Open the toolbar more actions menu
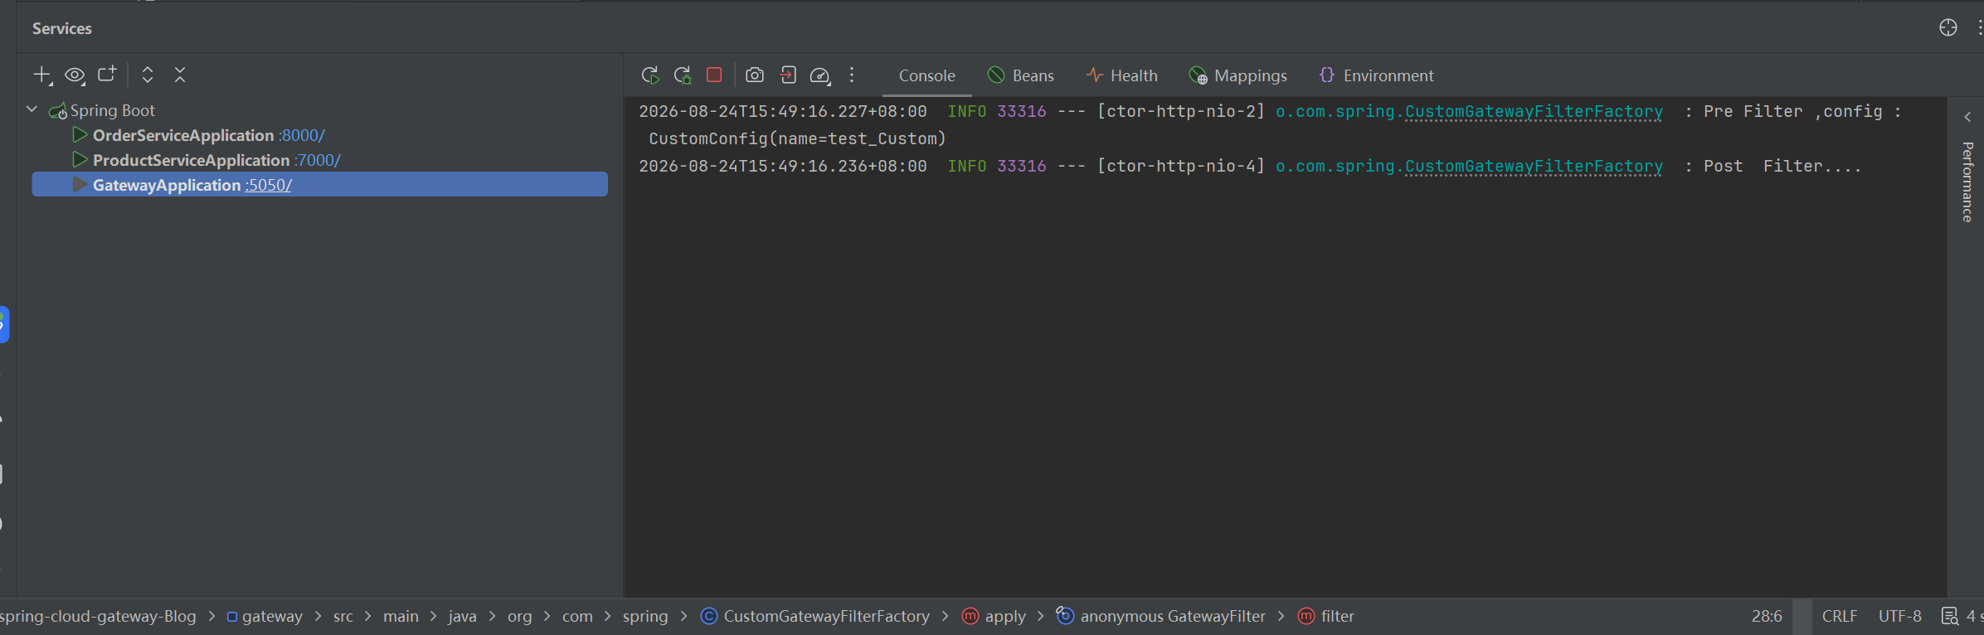 pos(852,75)
